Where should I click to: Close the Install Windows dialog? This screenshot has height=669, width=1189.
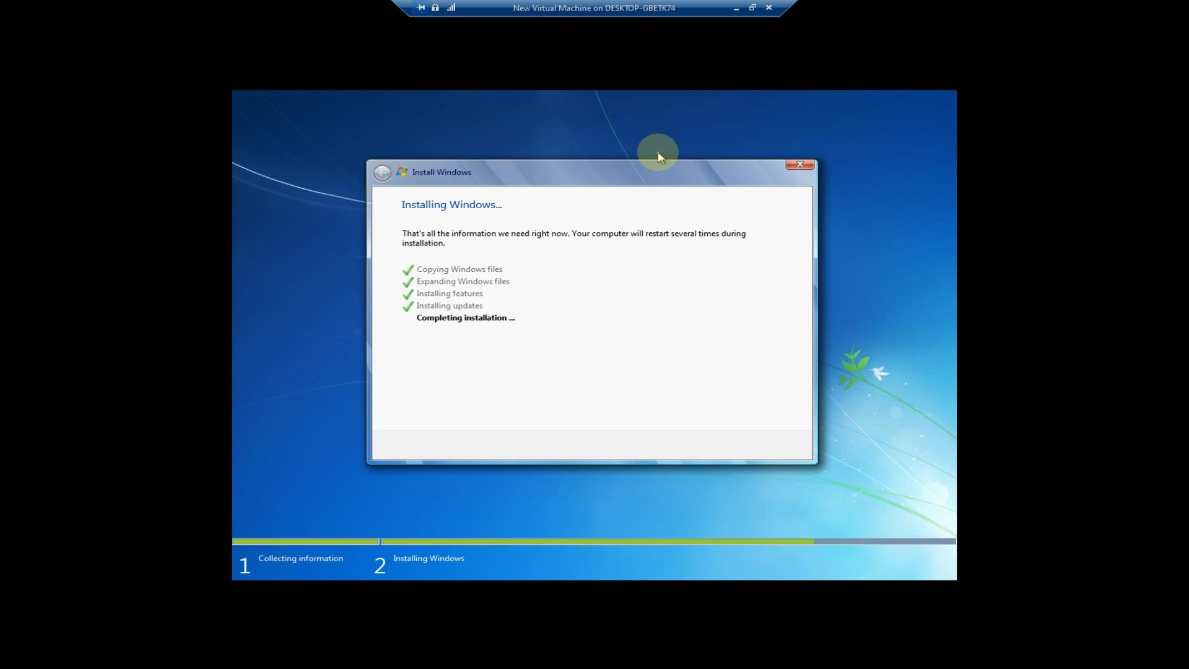click(799, 164)
